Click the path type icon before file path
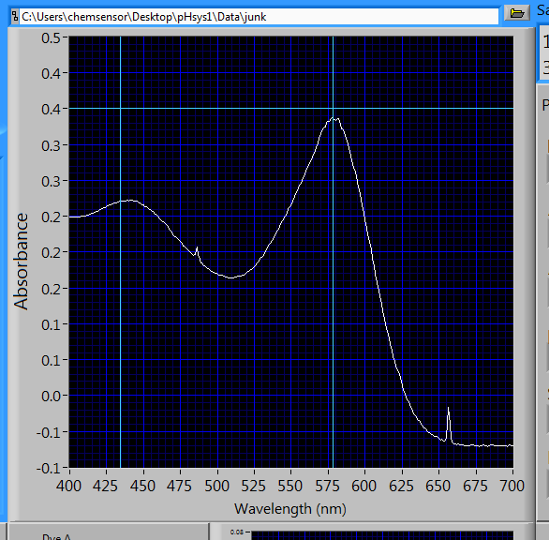Screen dimensions: 549x540 point(15,17)
